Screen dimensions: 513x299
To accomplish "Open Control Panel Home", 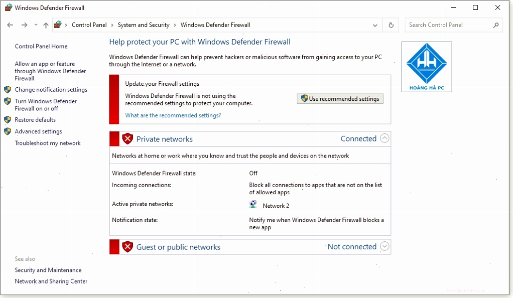I will tap(41, 46).
